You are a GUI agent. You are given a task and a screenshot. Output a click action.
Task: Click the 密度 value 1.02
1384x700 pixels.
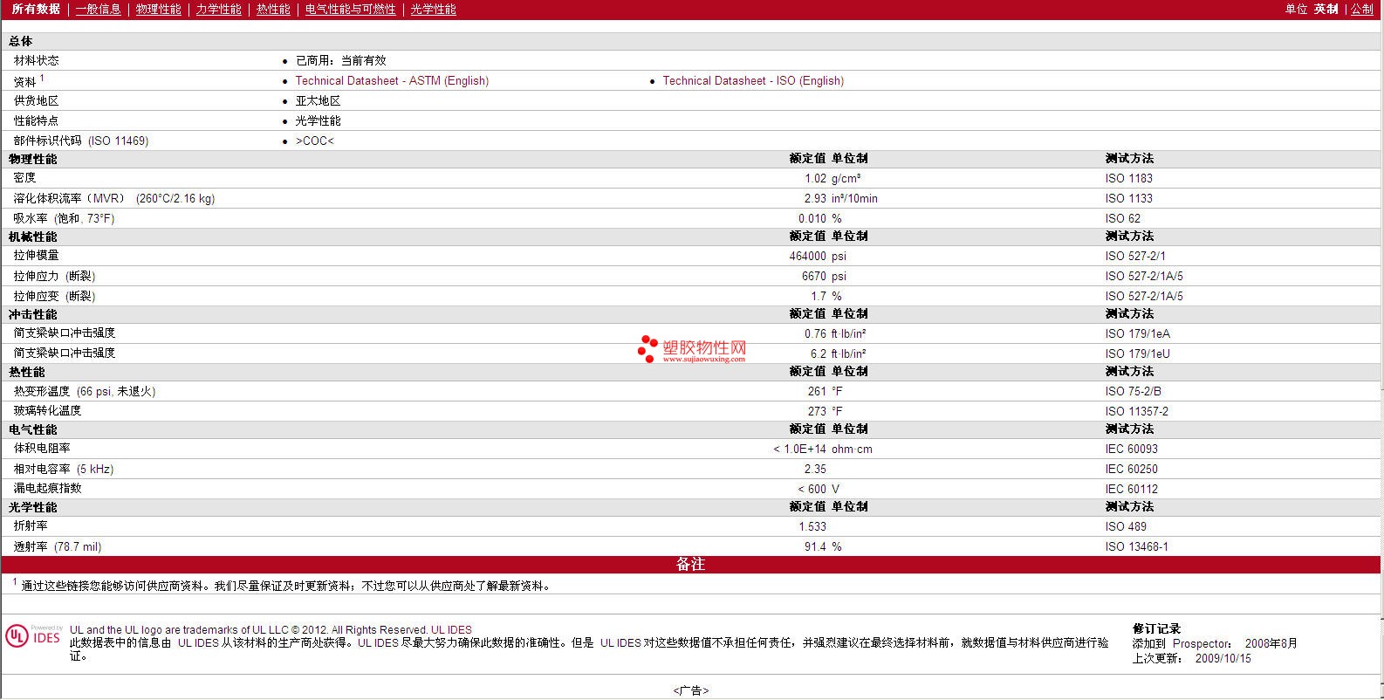point(815,178)
